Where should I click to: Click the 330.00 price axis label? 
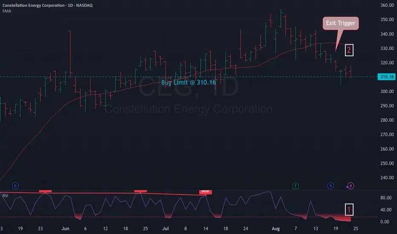(387, 49)
